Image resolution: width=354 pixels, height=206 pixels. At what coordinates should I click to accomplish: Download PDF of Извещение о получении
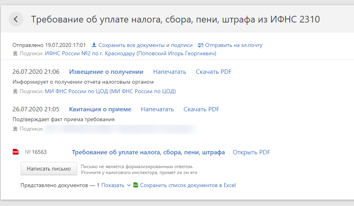pos(213,72)
